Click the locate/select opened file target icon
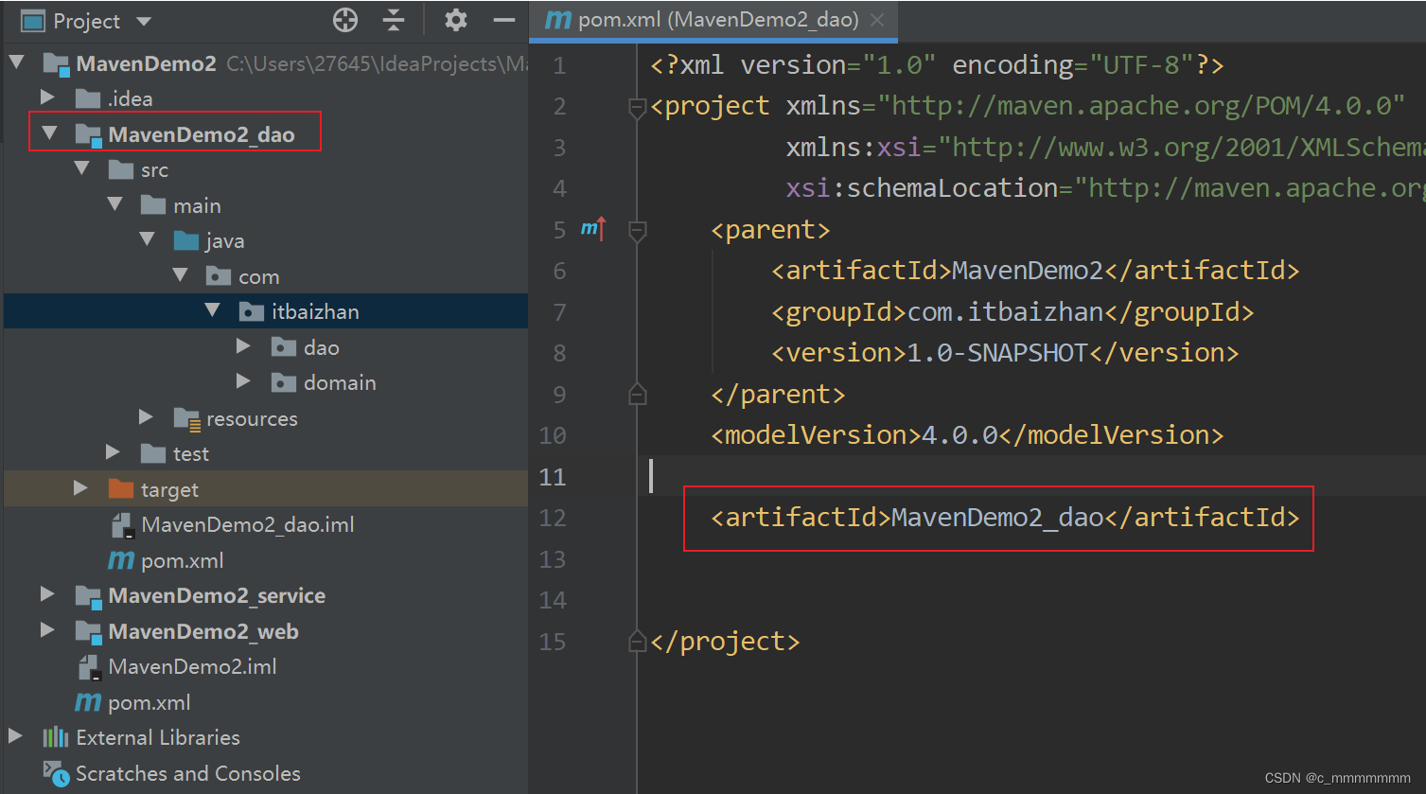 click(345, 20)
